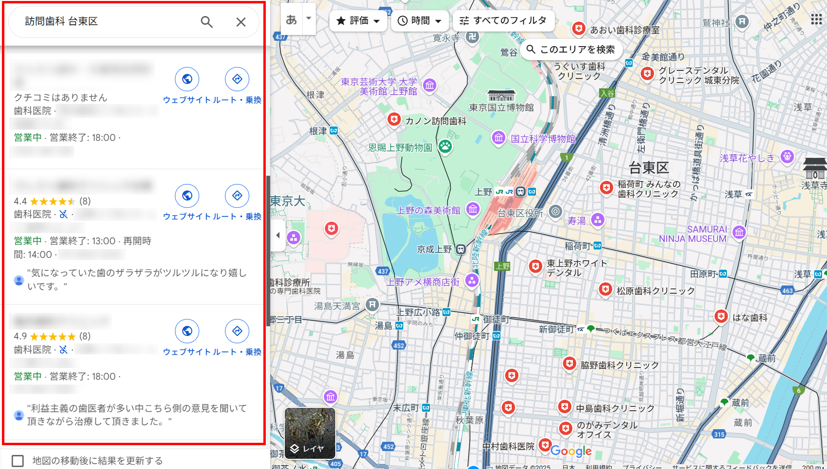Click the 東京国立博物館 label
The height and width of the screenshot is (469, 827).
pos(501,107)
